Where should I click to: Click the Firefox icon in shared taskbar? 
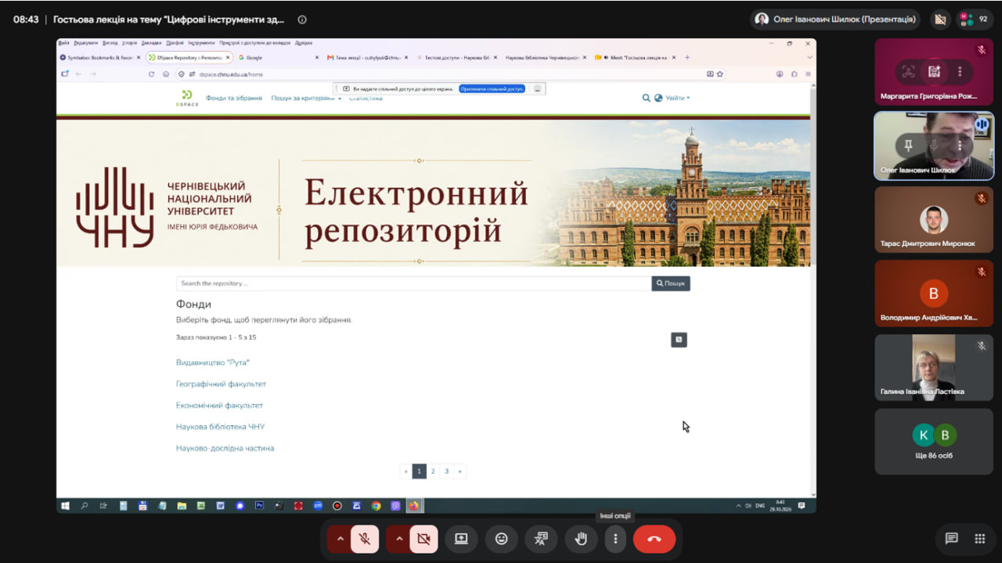pyautogui.click(x=413, y=506)
